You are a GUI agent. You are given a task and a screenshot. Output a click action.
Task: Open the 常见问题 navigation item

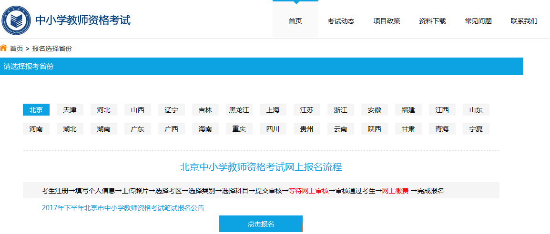point(478,21)
